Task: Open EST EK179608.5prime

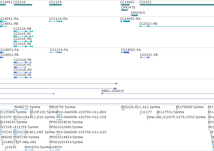Action: coord(190,107)
